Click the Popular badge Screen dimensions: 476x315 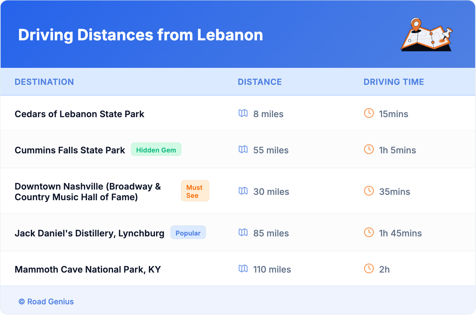188,233
